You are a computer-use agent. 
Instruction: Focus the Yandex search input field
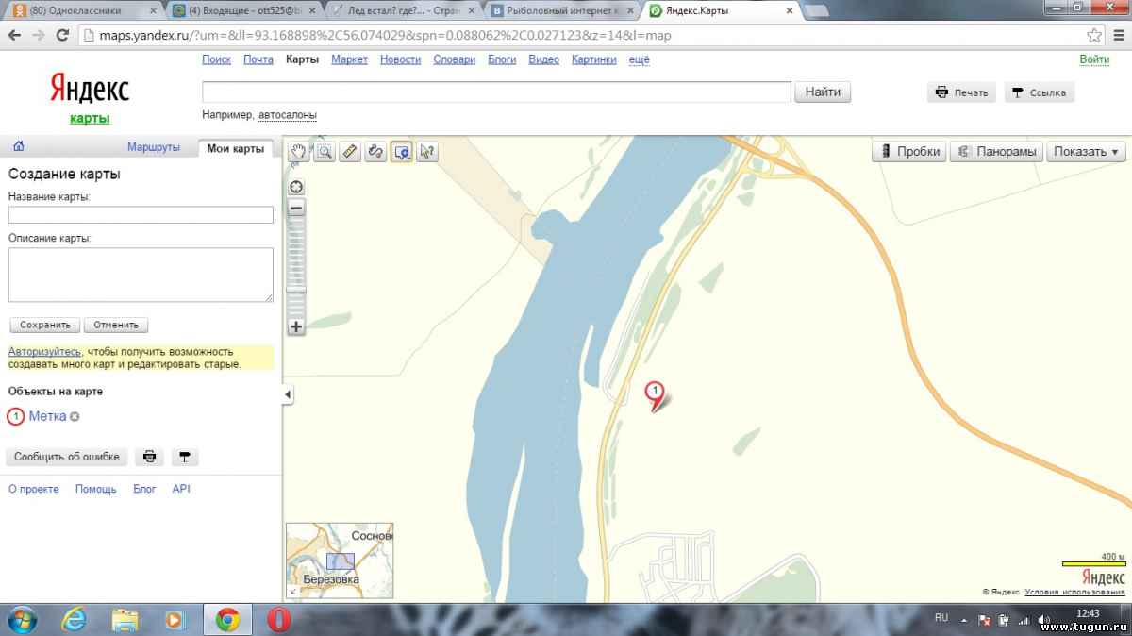point(496,92)
